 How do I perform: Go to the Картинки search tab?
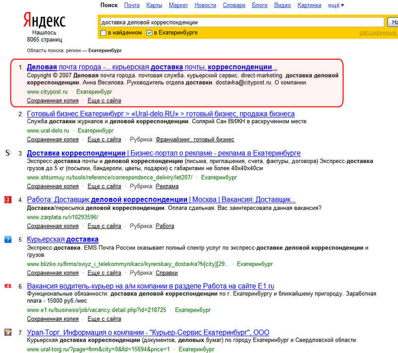309,5
